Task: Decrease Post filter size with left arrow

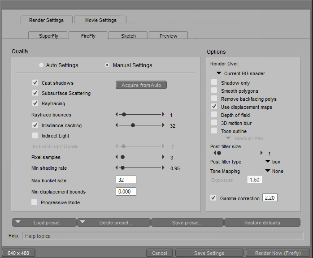Action: tap(215, 153)
